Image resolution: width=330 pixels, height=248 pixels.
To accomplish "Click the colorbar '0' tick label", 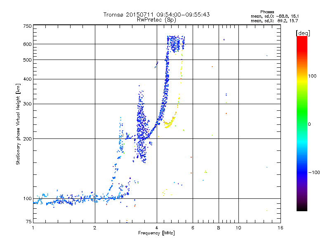I will click(x=309, y=124).
